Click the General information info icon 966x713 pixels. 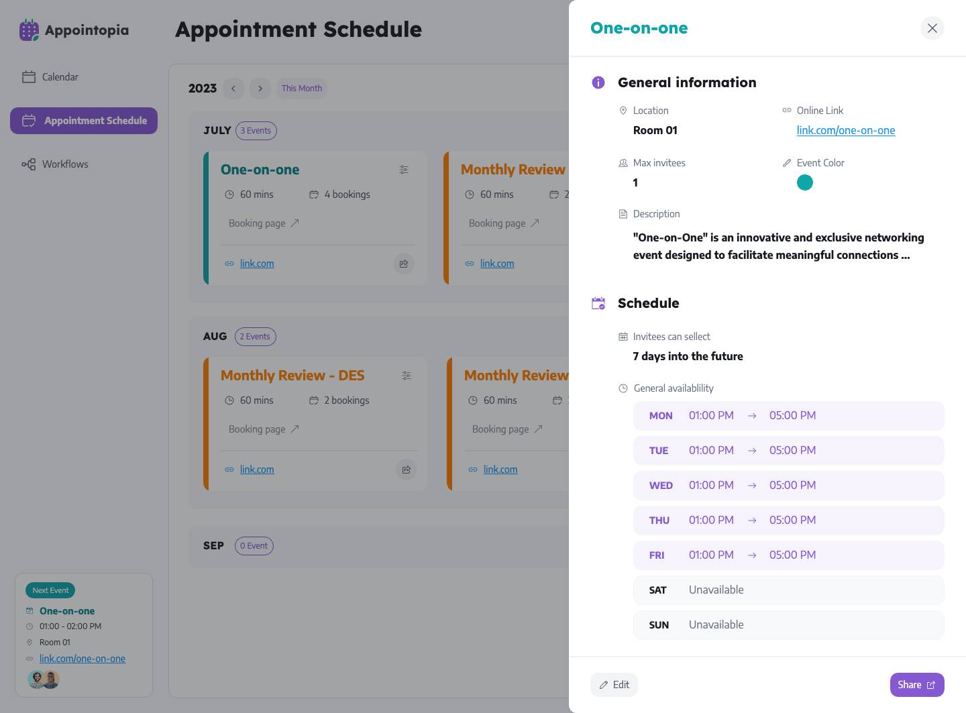click(598, 83)
